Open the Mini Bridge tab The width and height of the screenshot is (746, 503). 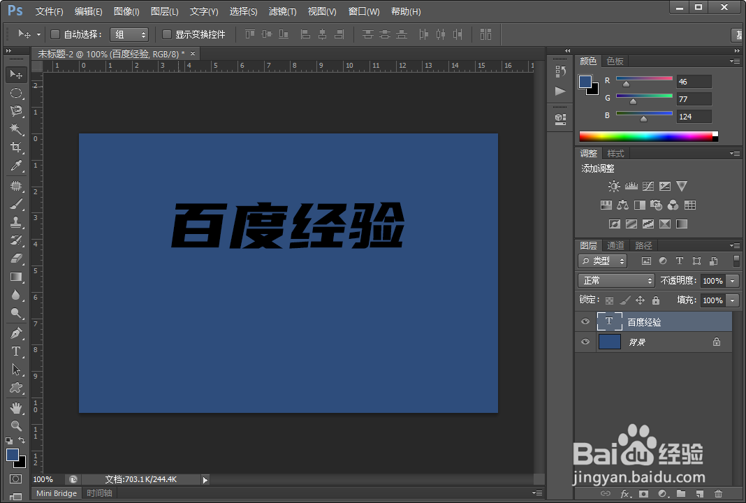click(57, 493)
